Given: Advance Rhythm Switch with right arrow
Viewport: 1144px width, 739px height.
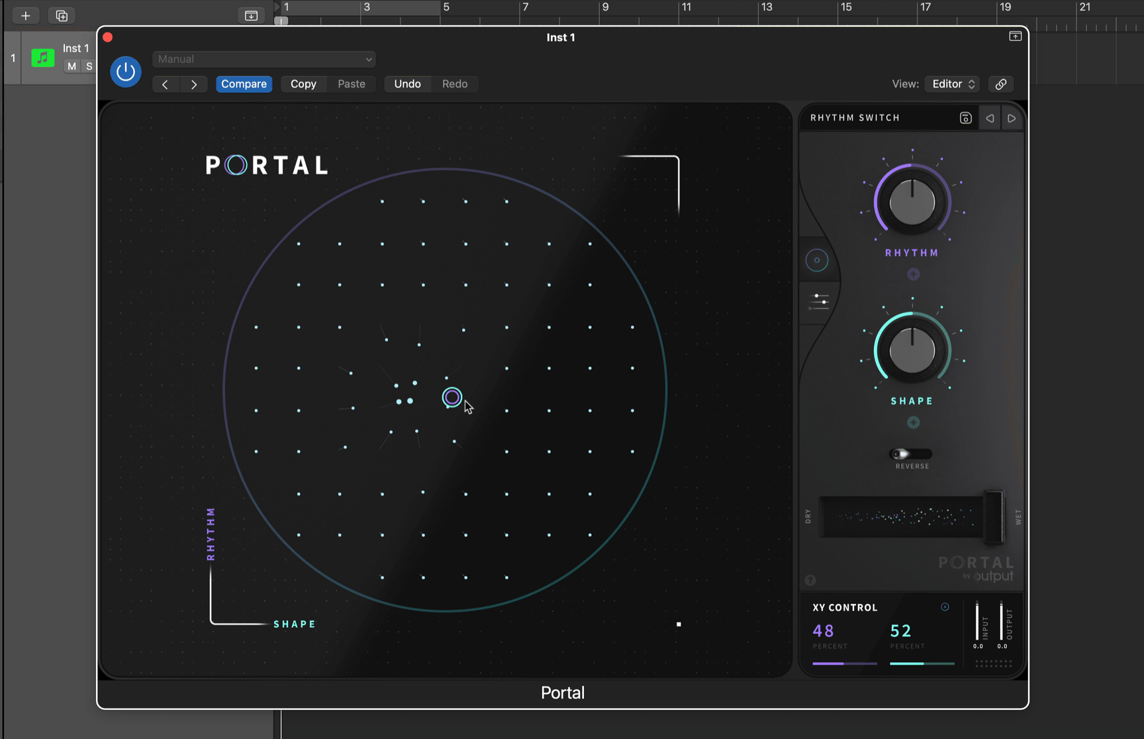Looking at the screenshot, I should pos(1012,118).
